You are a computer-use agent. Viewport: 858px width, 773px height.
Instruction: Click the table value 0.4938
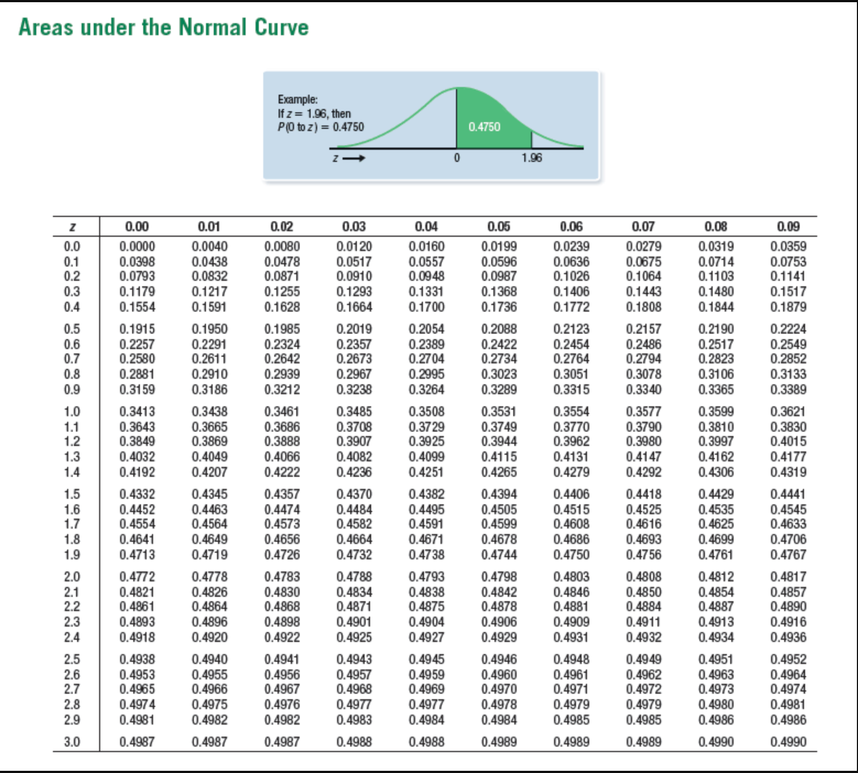(x=137, y=660)
